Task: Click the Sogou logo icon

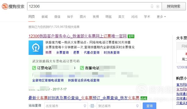Action: (x=5, y=6)
